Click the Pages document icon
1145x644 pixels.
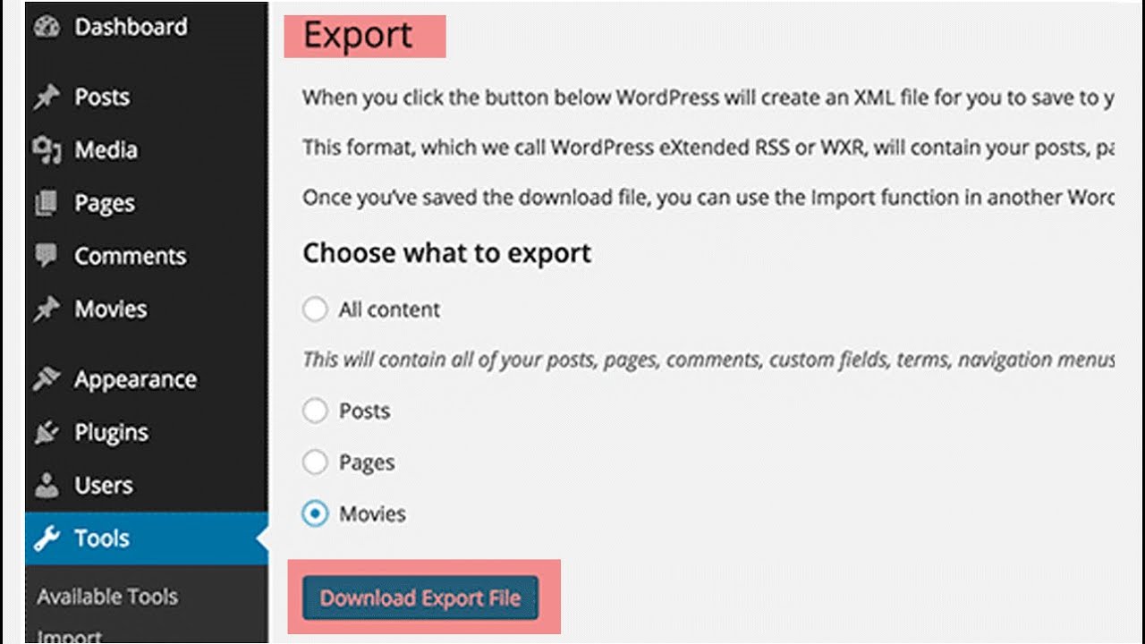(x=46, y=203)
